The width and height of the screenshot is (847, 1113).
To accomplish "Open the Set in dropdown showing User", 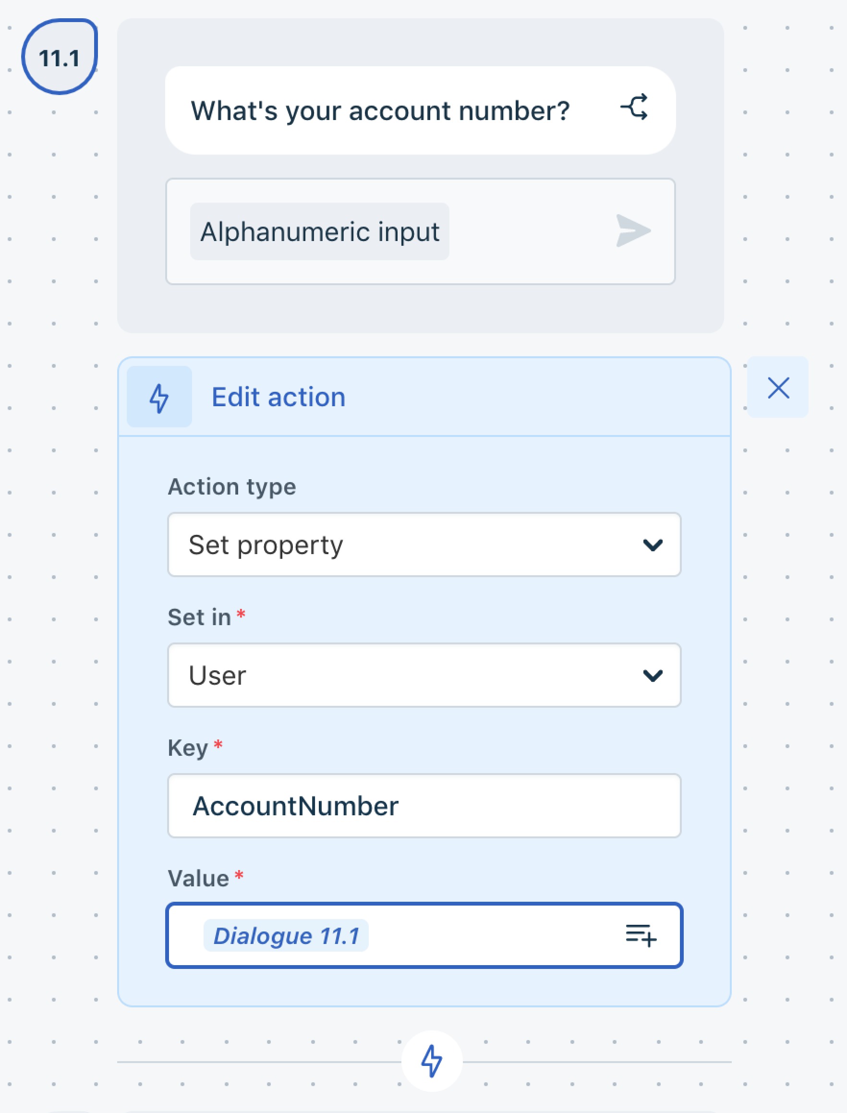I will 424,675.
